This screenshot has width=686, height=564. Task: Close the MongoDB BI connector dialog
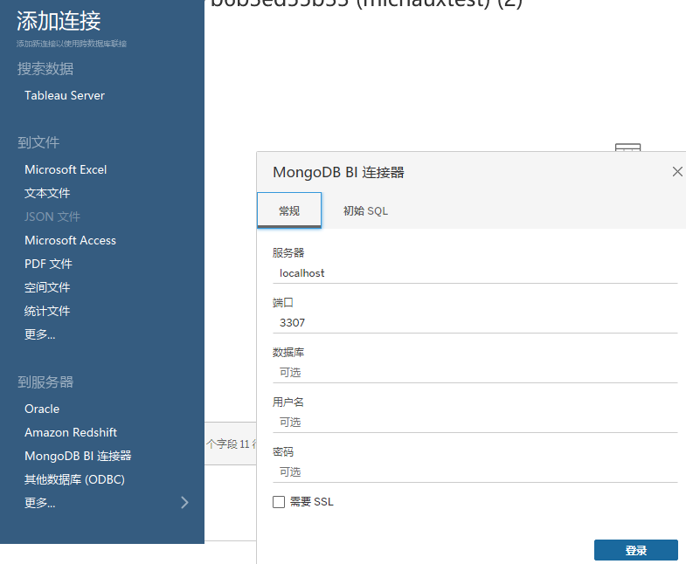(x=677, y=172)
